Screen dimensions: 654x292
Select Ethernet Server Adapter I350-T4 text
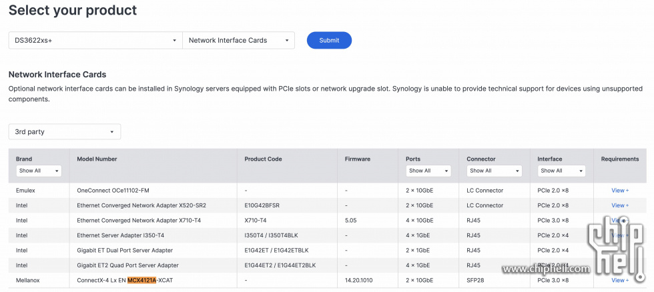[x=121, y=235]
